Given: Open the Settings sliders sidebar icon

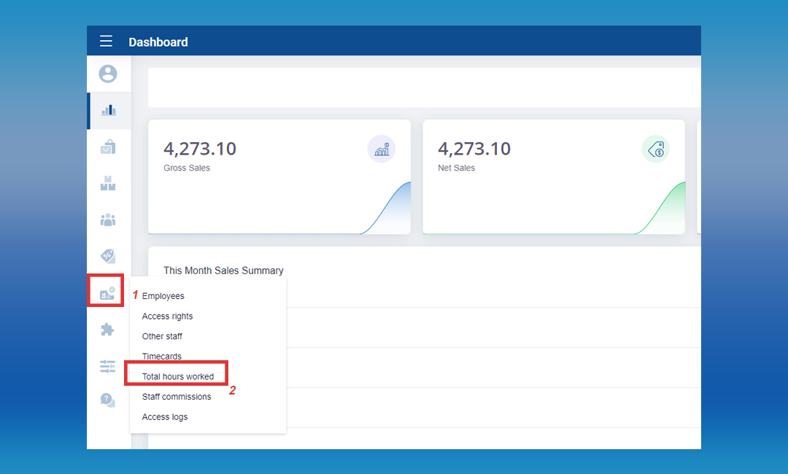Looking at the screenshot, I should pyautogui.click(x=108, y=366).
